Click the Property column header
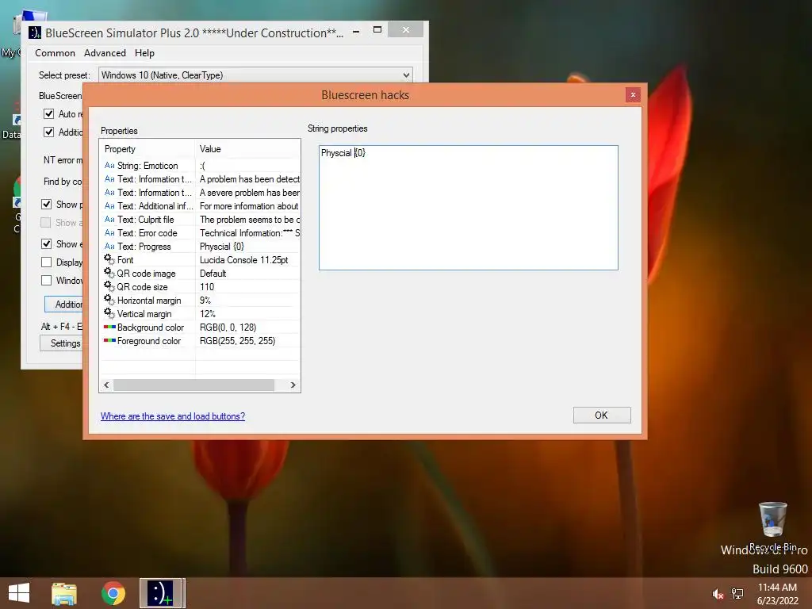Viewport: 812px width, 609px height. pyautogui.click(x=147, y=148)
